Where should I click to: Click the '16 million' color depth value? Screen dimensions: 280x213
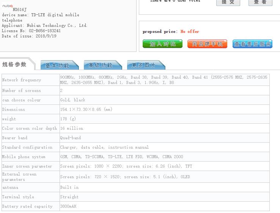click(x=72, y=128)
